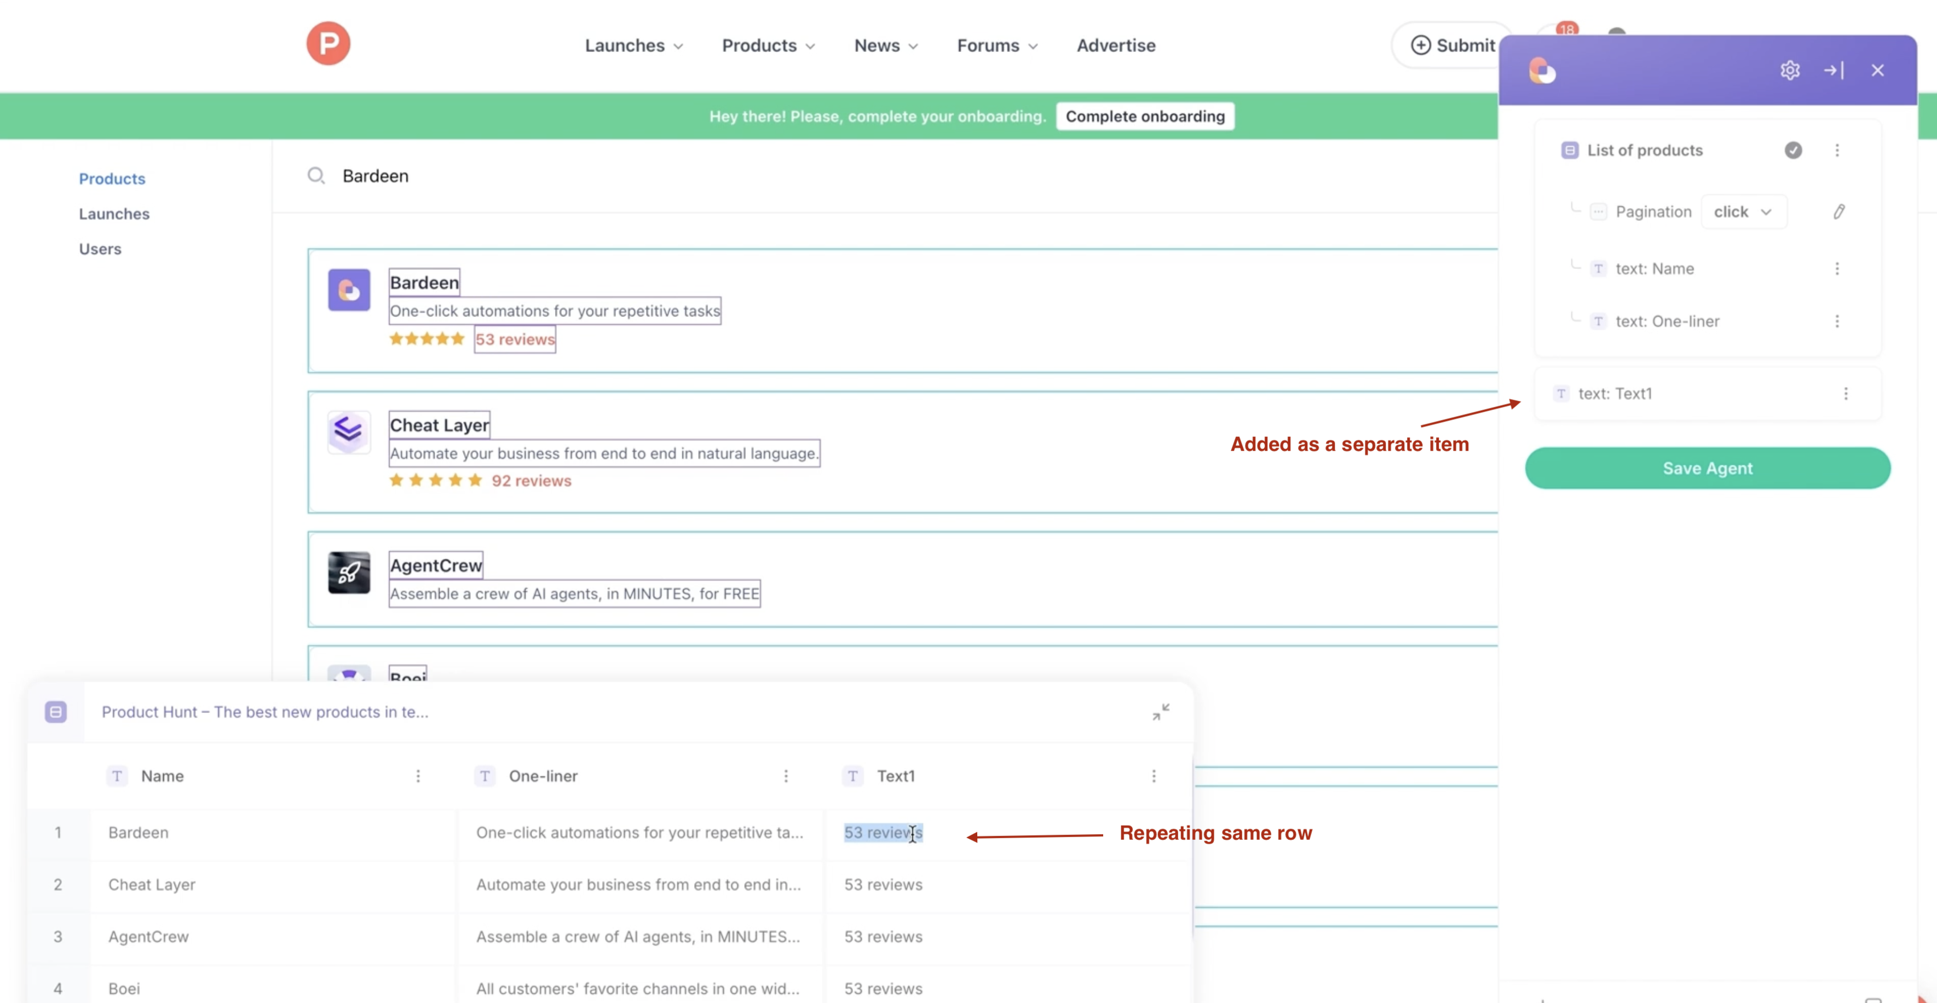Select the text: One-liner item in panel
This screenshot has width=1937, height=1003.
click(1667, 322)
